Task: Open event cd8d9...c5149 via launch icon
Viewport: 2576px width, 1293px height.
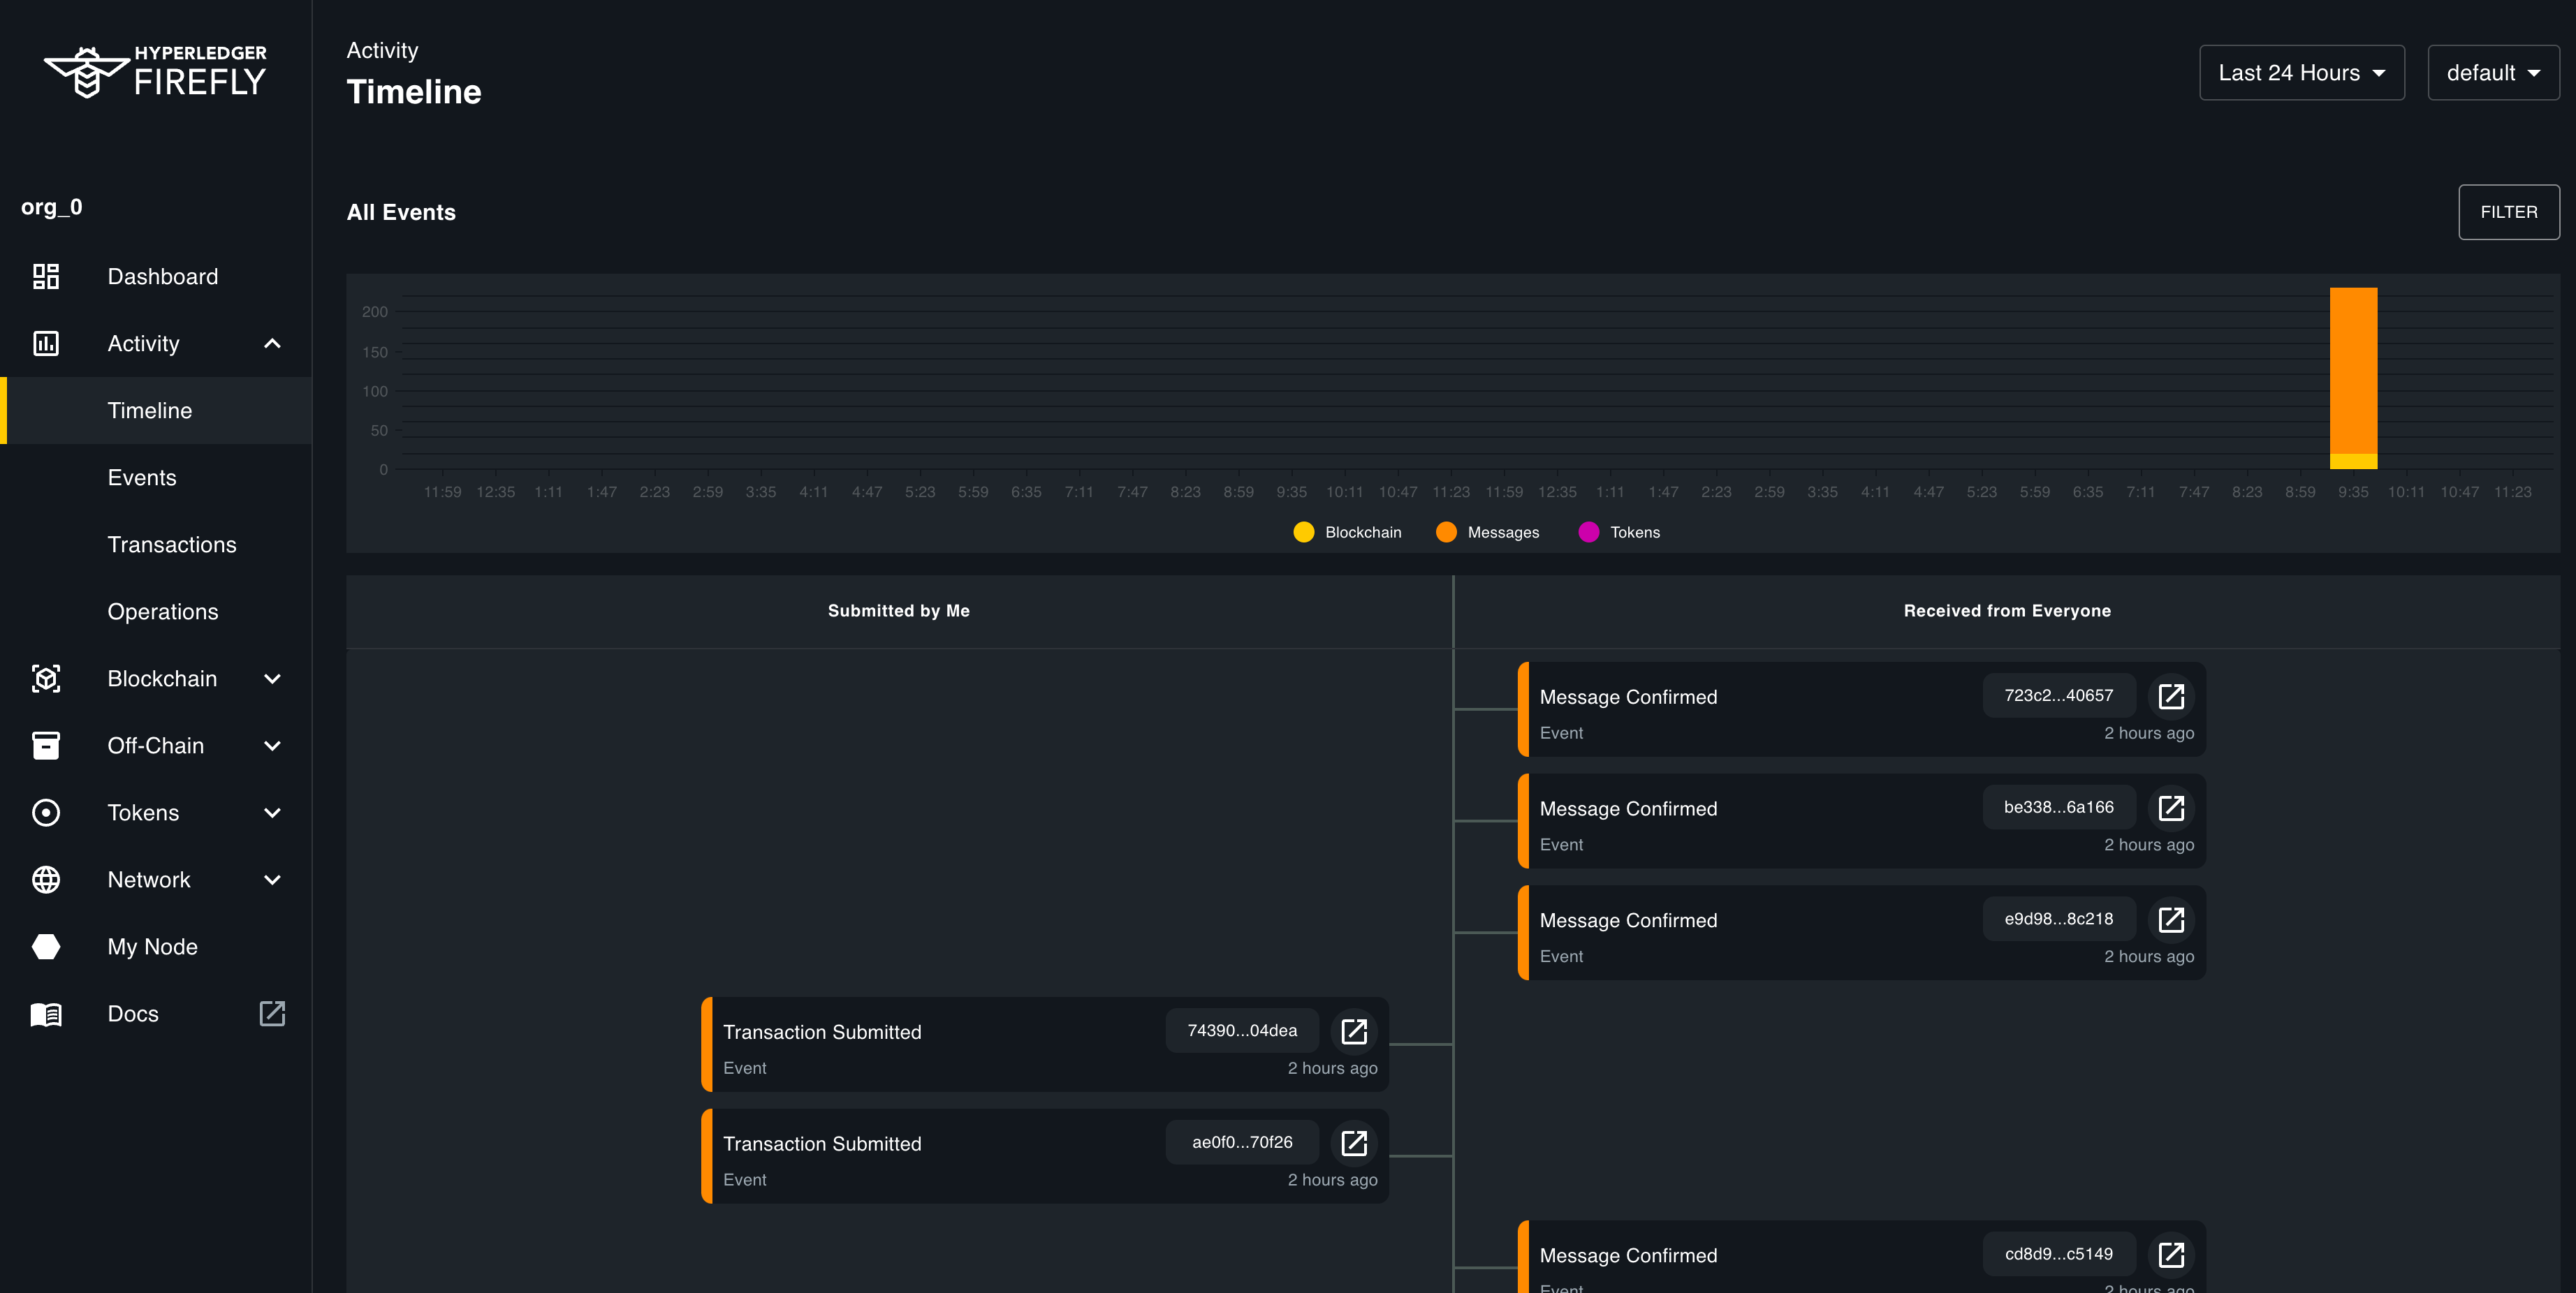Action: (x=2171, y=1255)
